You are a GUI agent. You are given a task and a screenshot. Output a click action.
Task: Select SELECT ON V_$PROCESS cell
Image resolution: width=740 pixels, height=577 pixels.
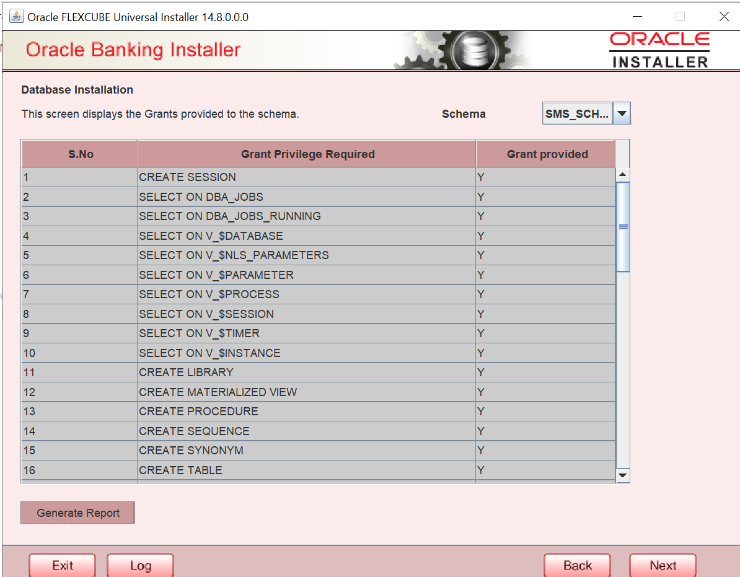tap(307, 294)
